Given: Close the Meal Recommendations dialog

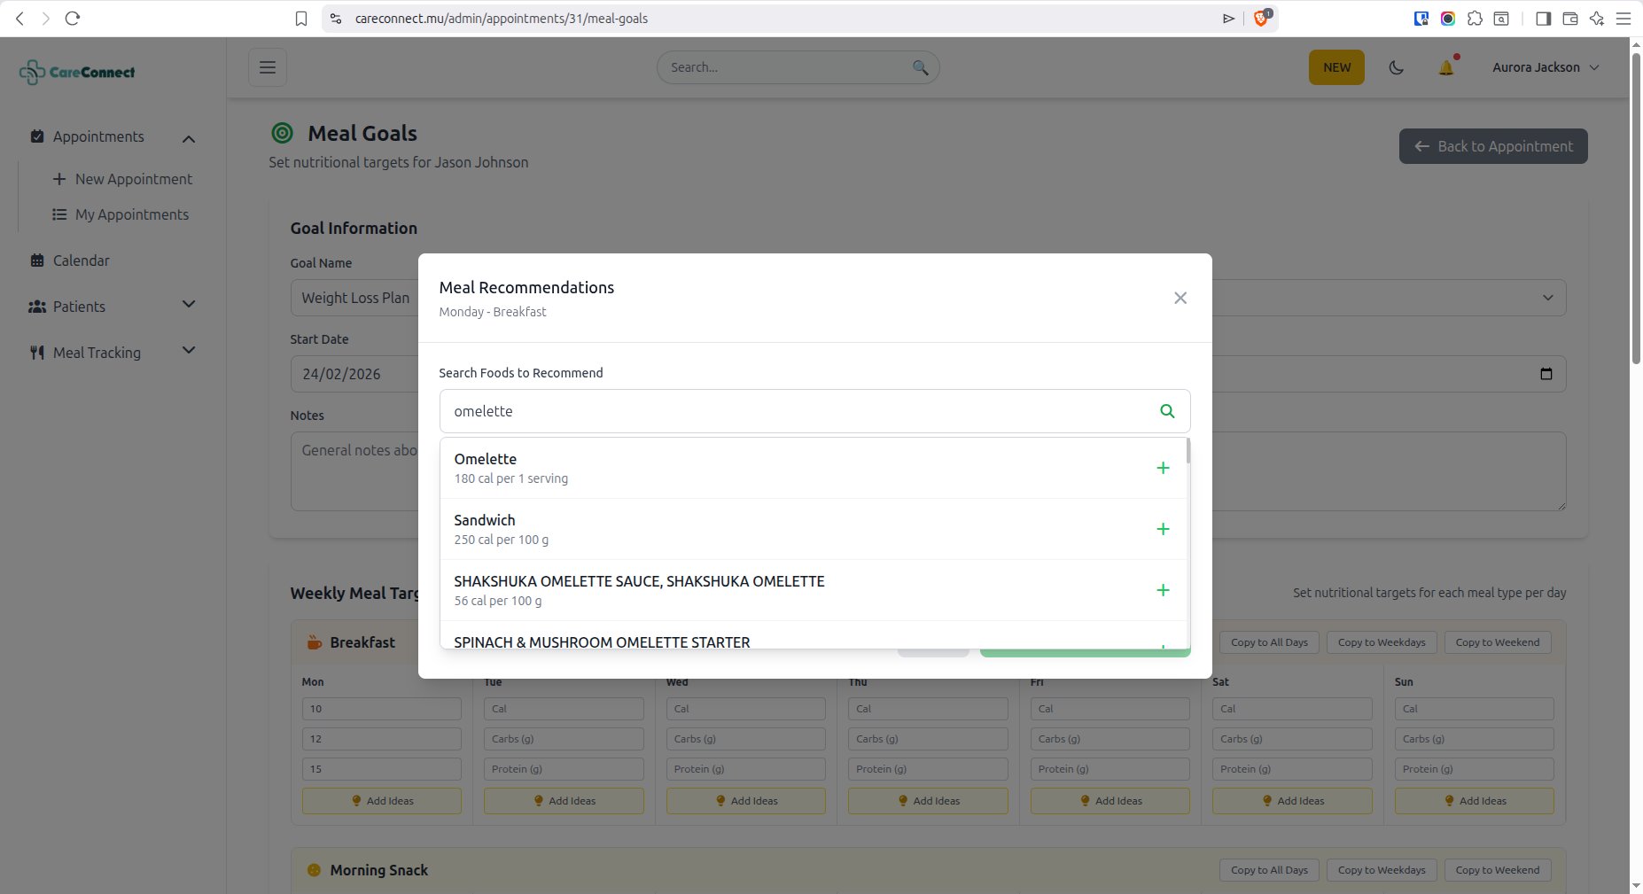Looking at the screenshot, I should (1180, 298).
